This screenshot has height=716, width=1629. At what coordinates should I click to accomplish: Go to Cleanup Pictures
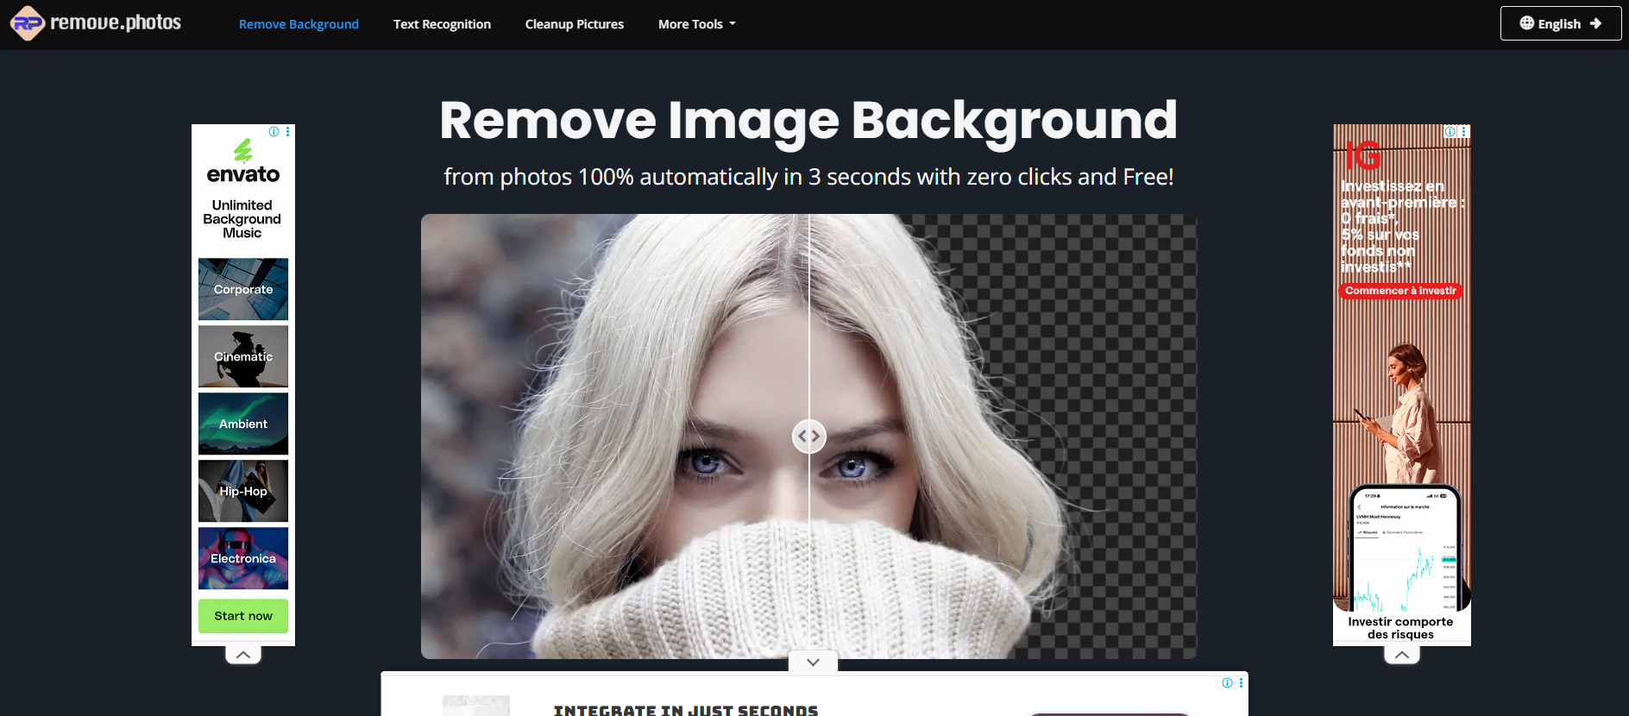tap(574, 24)
